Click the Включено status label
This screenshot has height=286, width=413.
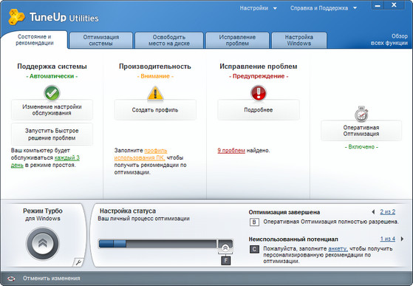click(361, 146)
